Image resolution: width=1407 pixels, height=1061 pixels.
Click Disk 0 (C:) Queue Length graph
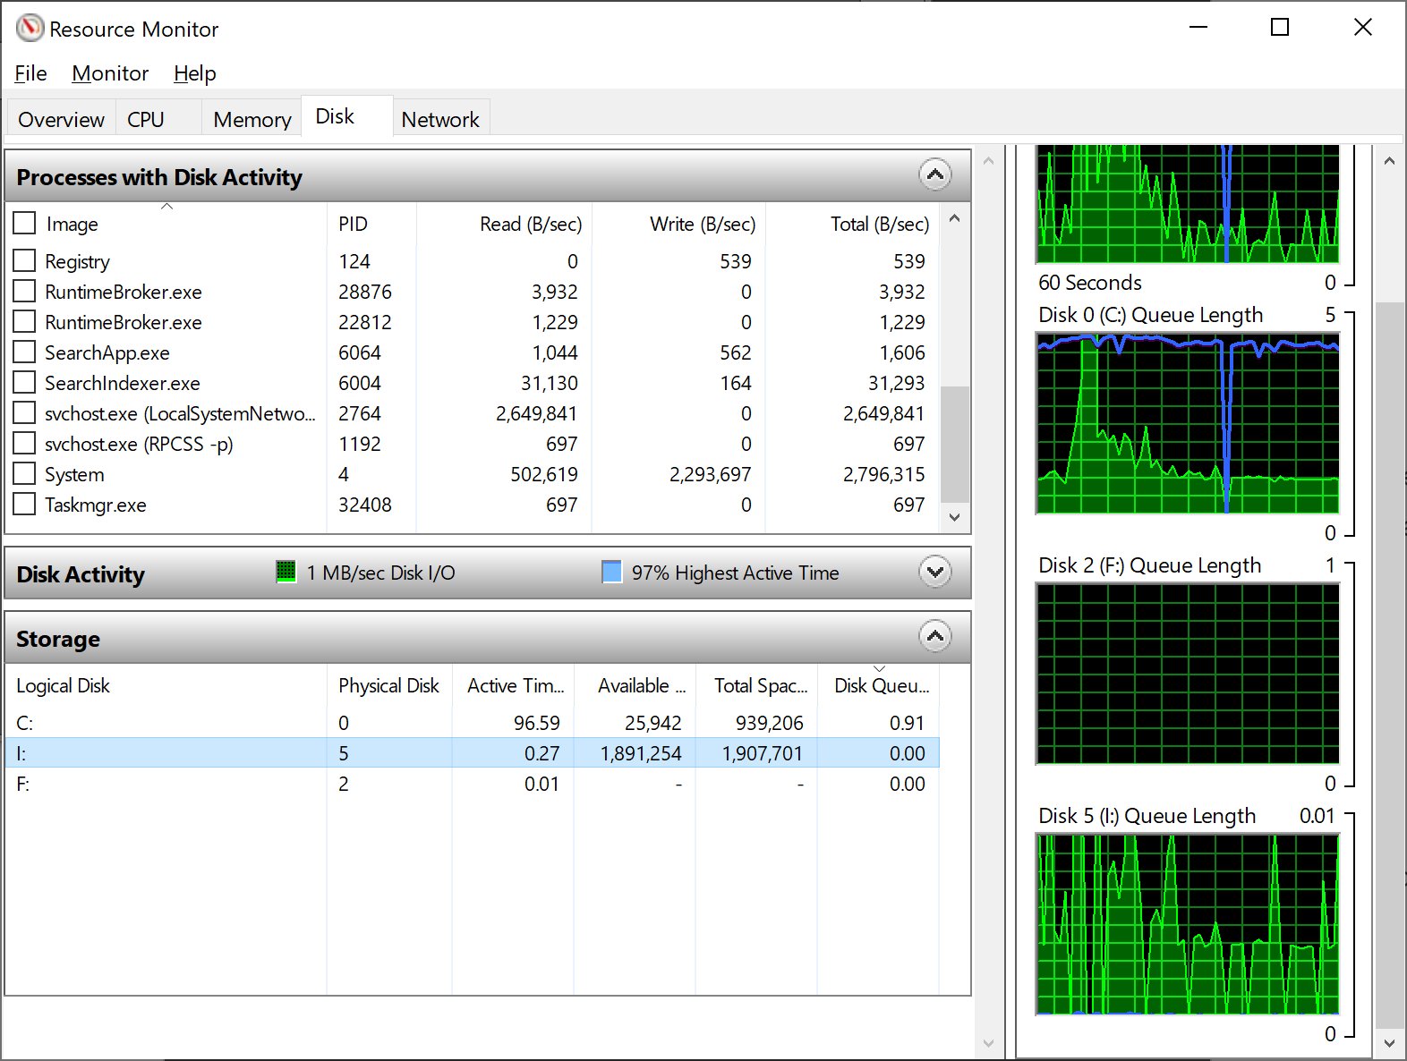(x=1188, y=423)
